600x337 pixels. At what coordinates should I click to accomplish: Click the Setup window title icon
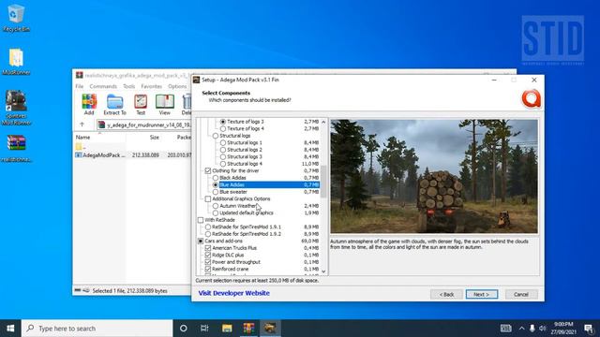[x=196, y=80]
